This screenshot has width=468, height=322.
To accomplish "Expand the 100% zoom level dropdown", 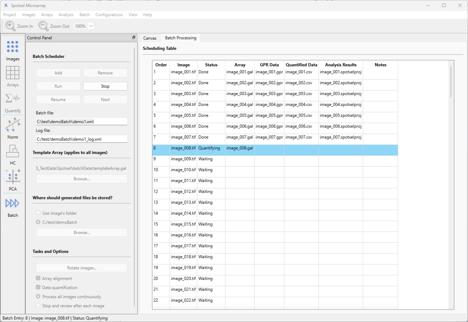I will [91, 26].
